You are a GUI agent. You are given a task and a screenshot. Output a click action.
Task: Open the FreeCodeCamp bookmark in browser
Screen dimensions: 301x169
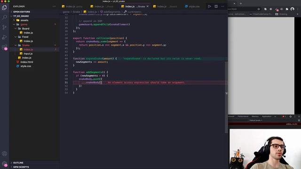[261, 14]
